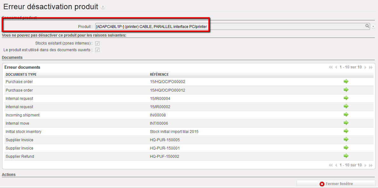The height and width of the screenshot is (188, 378).
Task: Expand the Produit field dropdown arrow
Action: click(373, 27)
